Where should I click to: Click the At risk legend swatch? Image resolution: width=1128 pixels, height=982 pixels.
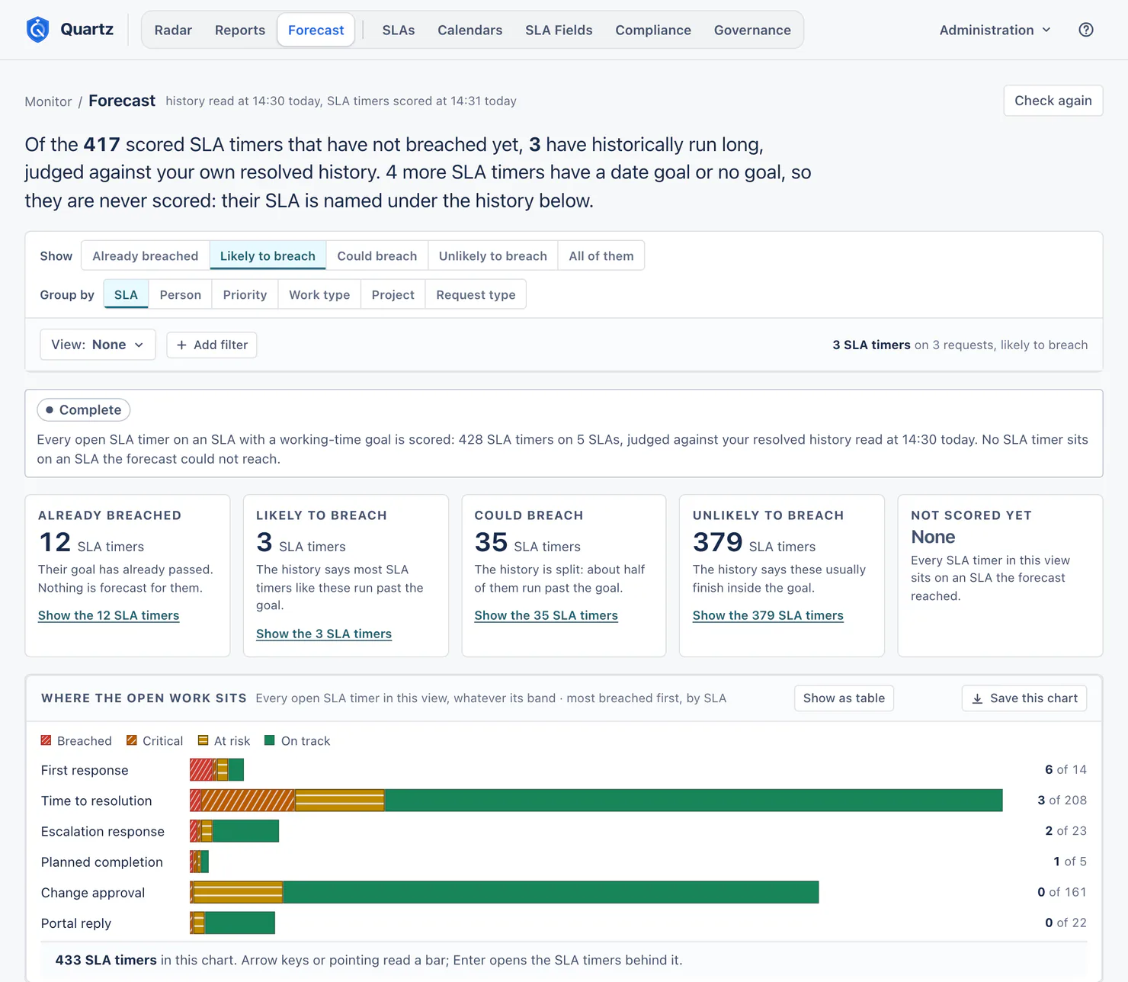click(x=203, y=740)
